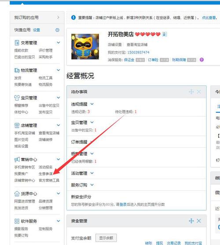Screen dimensions: 220x245
Task: Expand the 活动管理 dropdown arrow
Action: (92, 173)
